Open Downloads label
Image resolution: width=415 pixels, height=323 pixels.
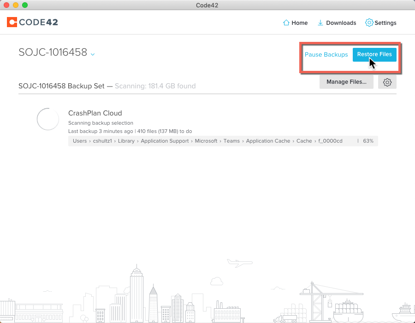(341, 23)
